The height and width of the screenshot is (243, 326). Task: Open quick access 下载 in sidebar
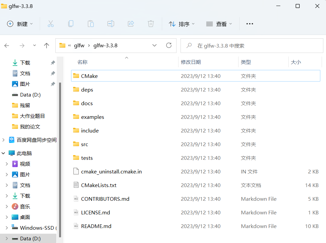[25, 63]
